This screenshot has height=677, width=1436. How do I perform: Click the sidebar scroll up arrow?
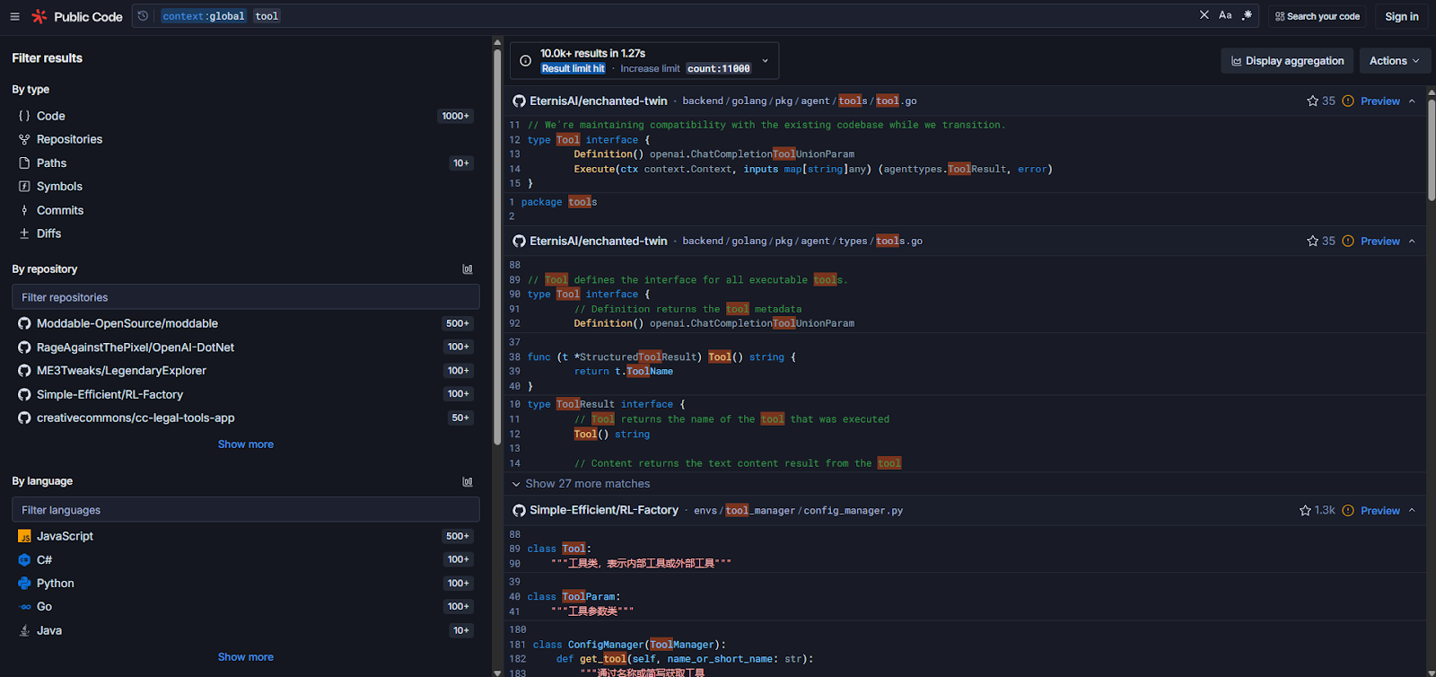click(497, 42)
